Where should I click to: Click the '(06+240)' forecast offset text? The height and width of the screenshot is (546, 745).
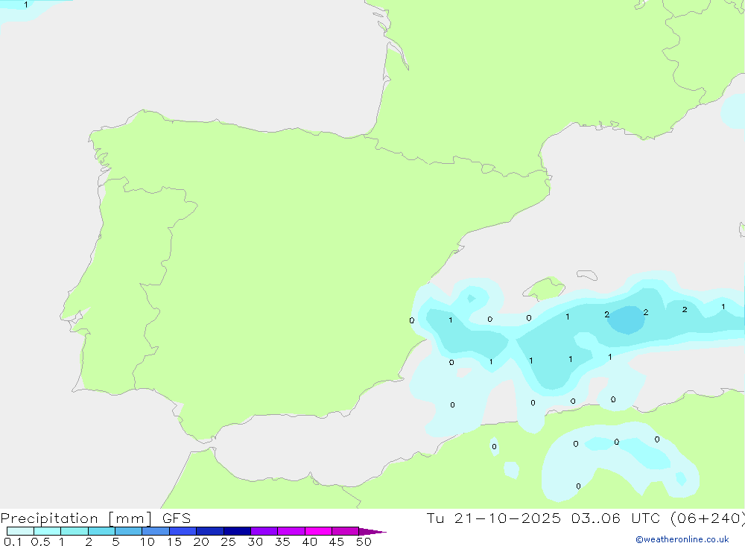[708, 518]
